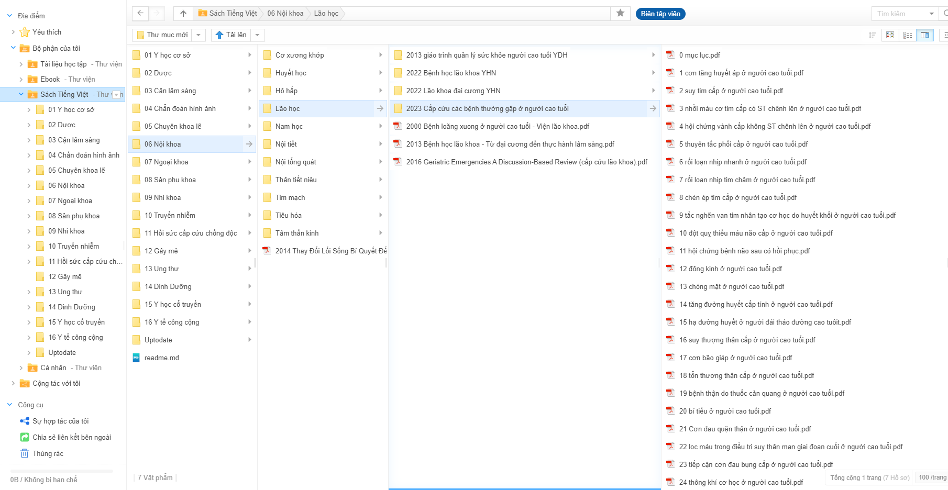Click horizontal scrollbar below third column
Viewport: 948px width, 490px height.
[524, 489]
